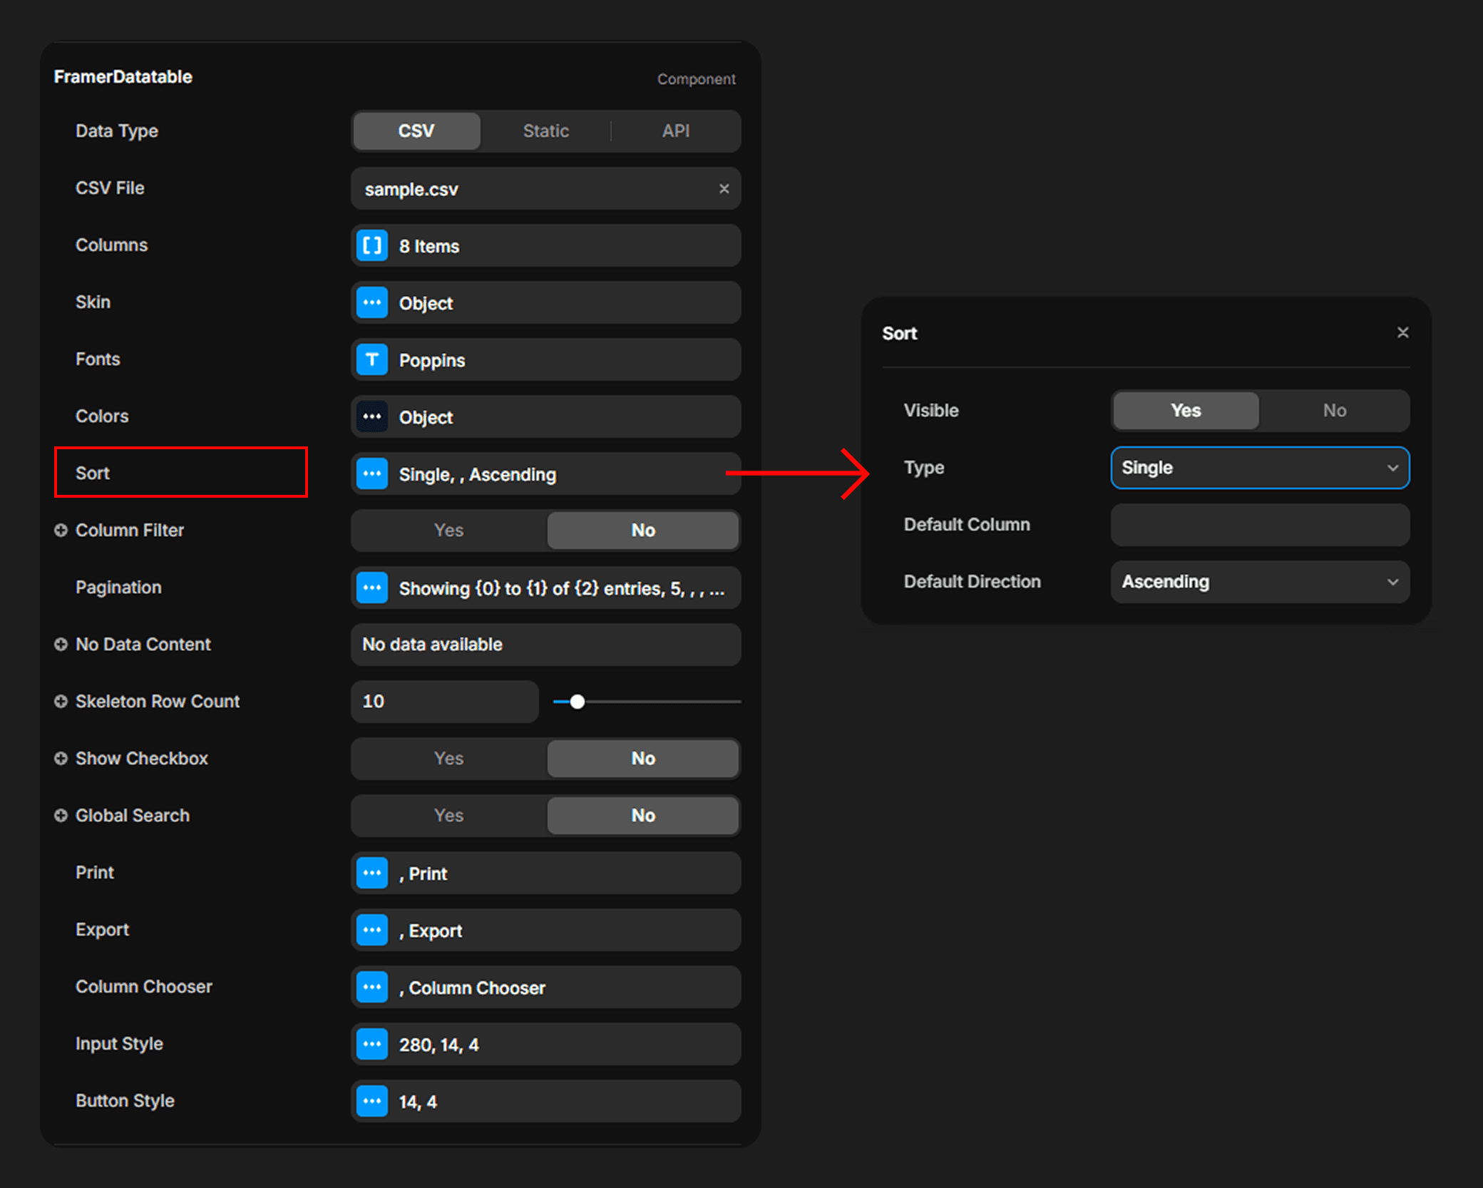Enable Column Filter by selecting Yes
Image resolution: width=1483 pixels, height=1188 pixels.
tap(448, 530)
